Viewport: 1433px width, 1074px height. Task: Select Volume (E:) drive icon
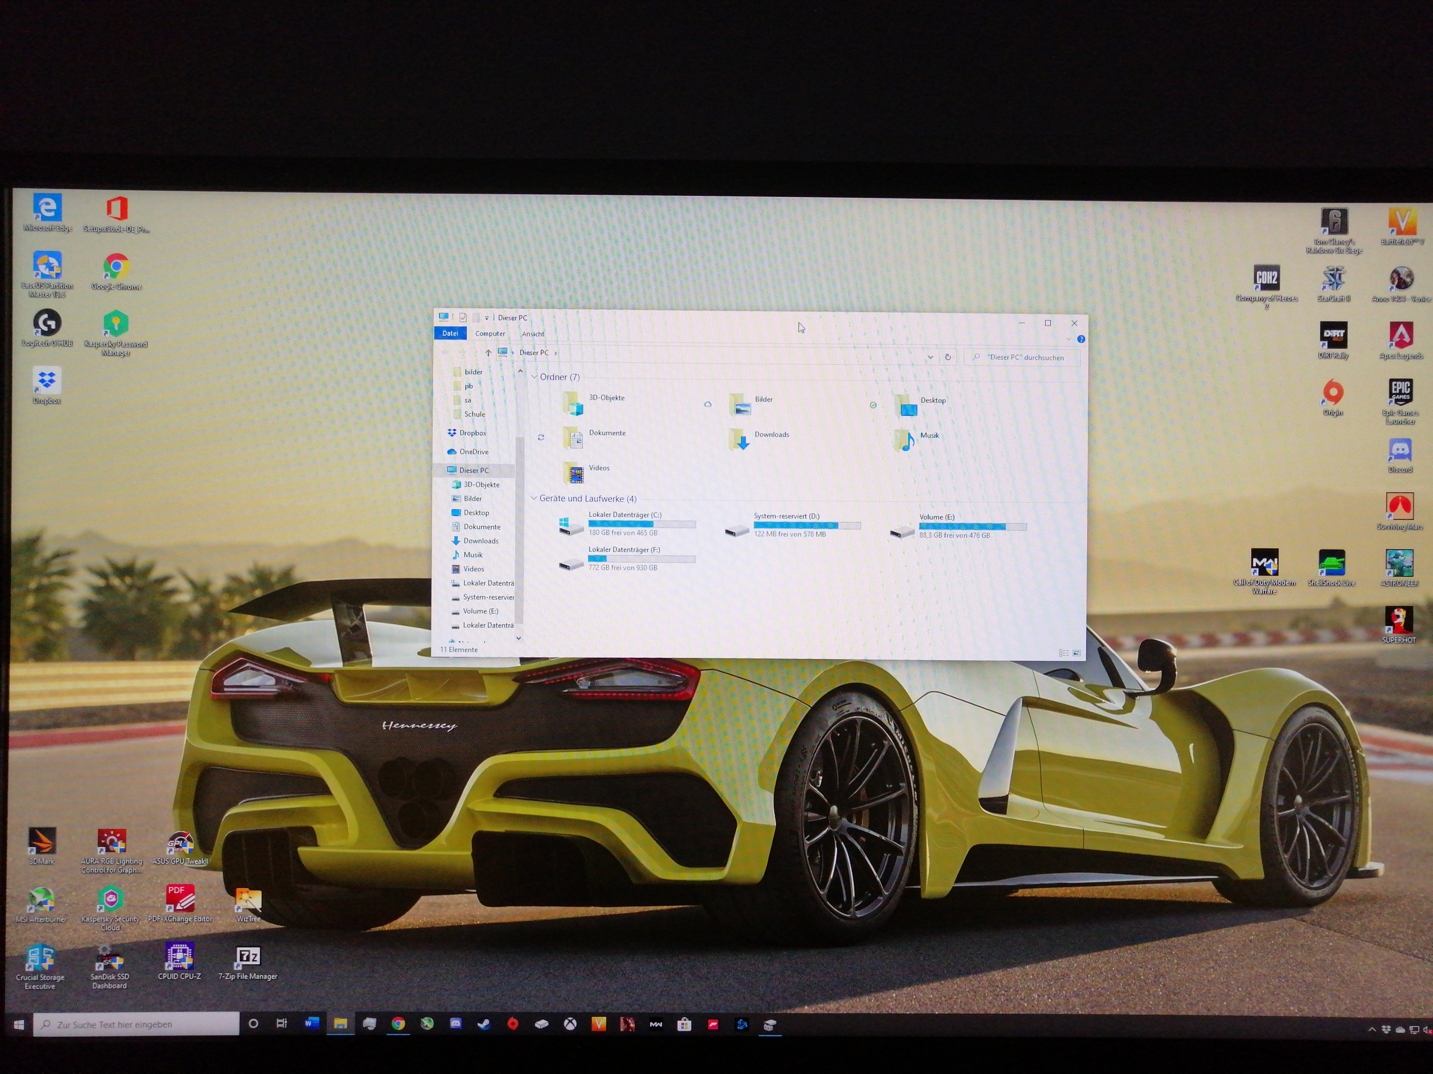click(902, 531)
